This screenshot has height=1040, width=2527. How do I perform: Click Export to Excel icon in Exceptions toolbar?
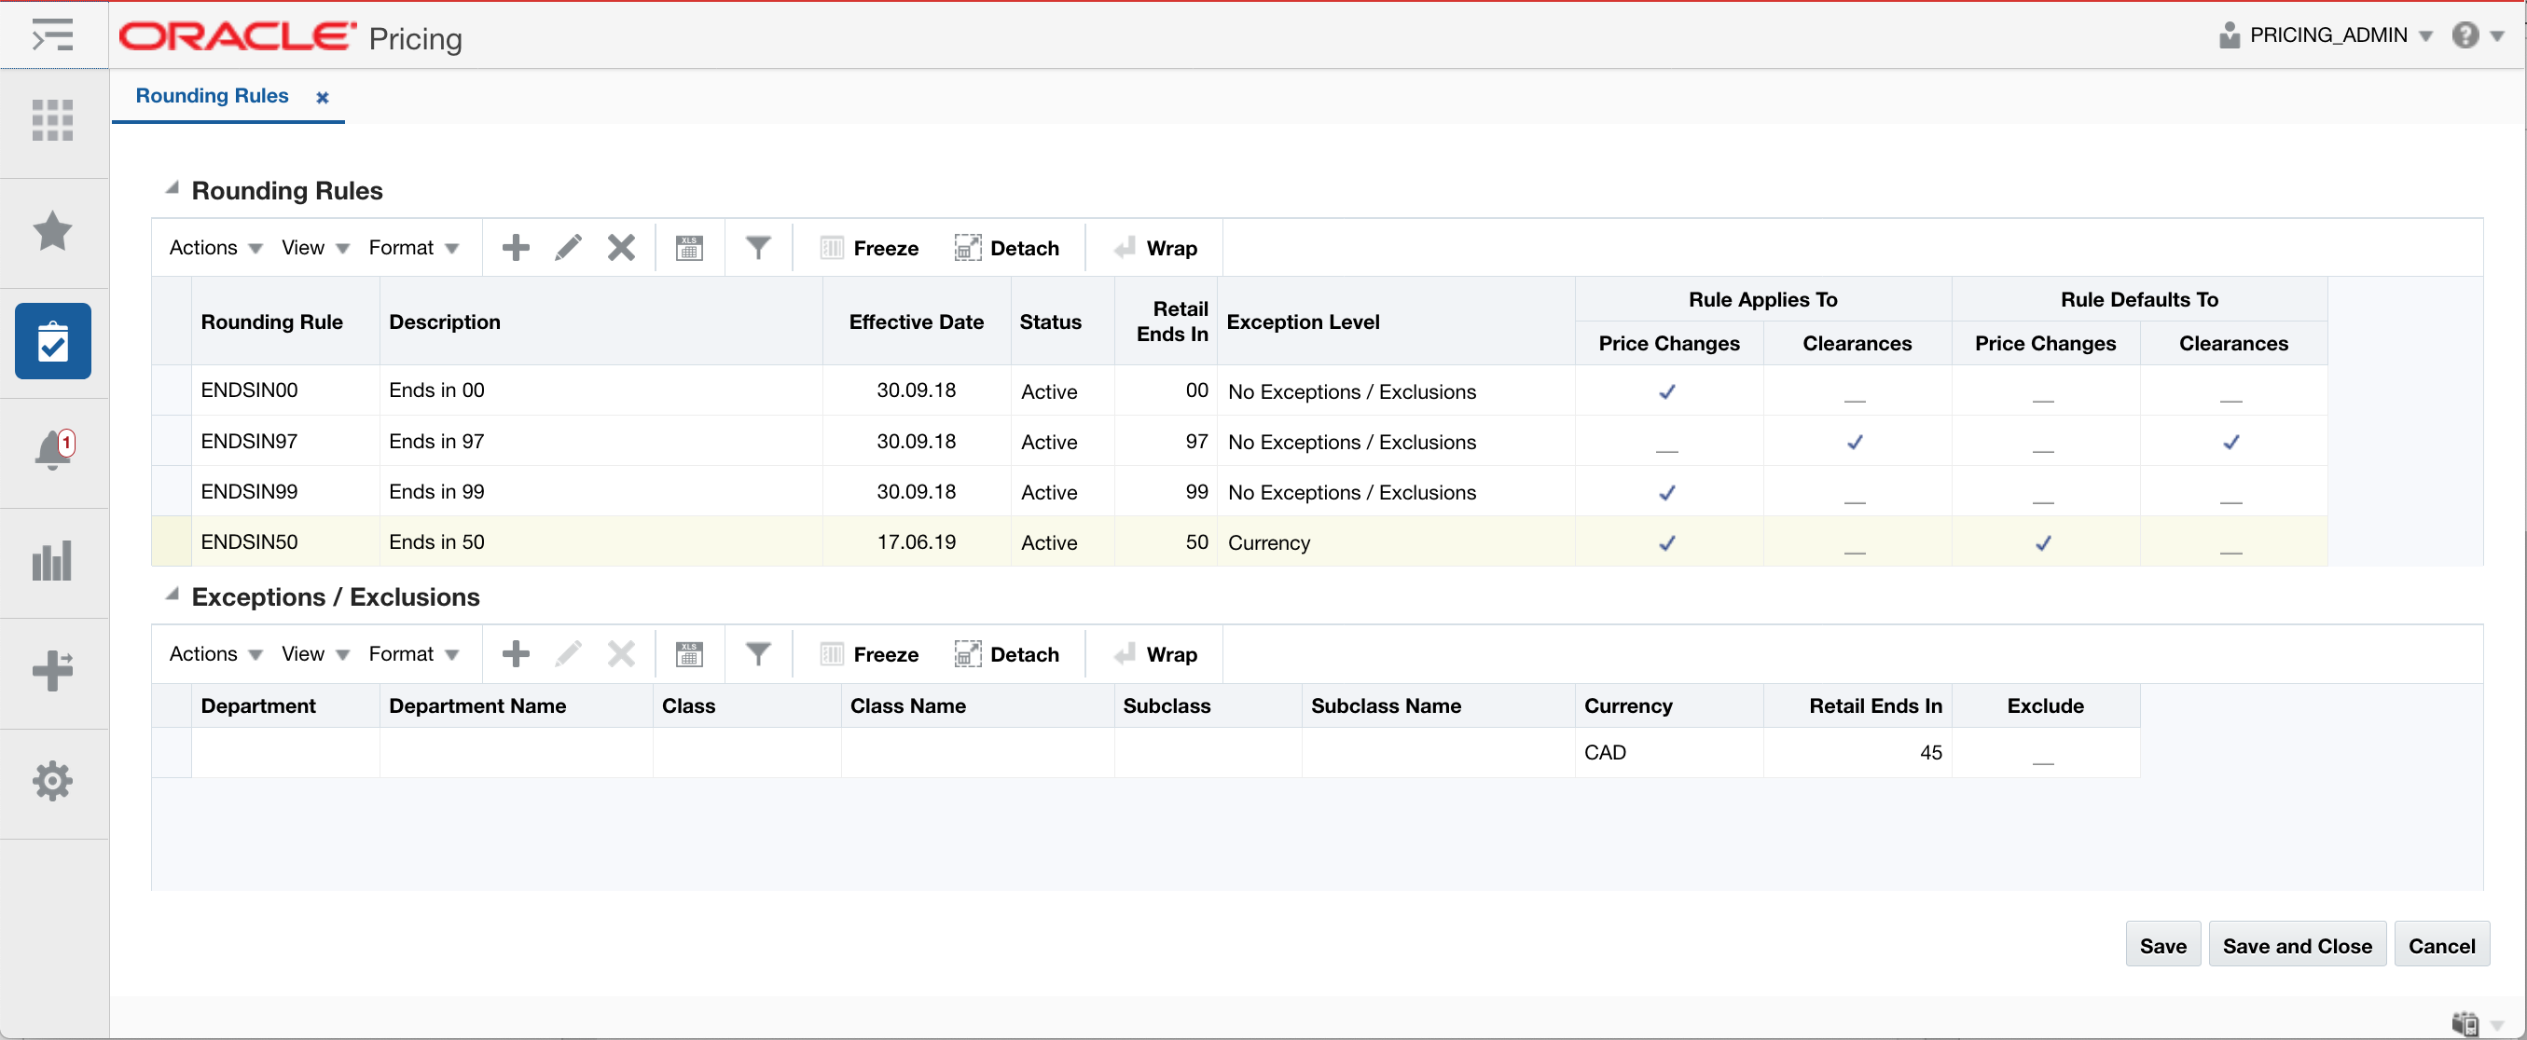click(690, 654)
